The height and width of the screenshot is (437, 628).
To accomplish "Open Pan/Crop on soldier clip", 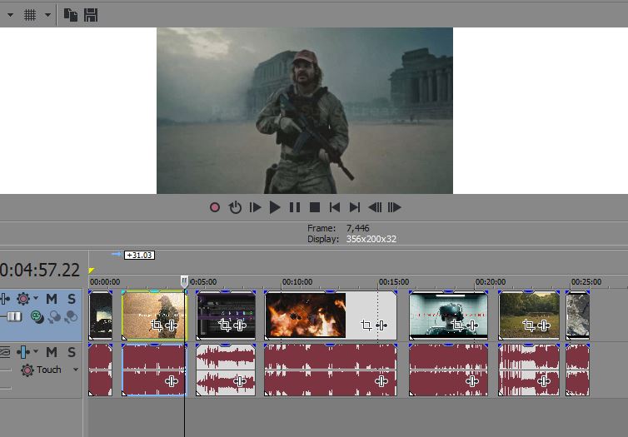I will (x=157, y=325).
